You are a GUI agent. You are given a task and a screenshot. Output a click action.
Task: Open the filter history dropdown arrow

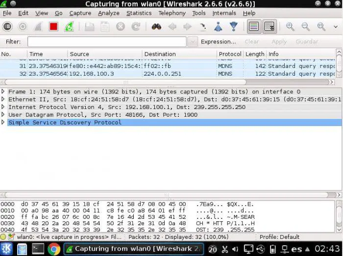tap(193, 42)
